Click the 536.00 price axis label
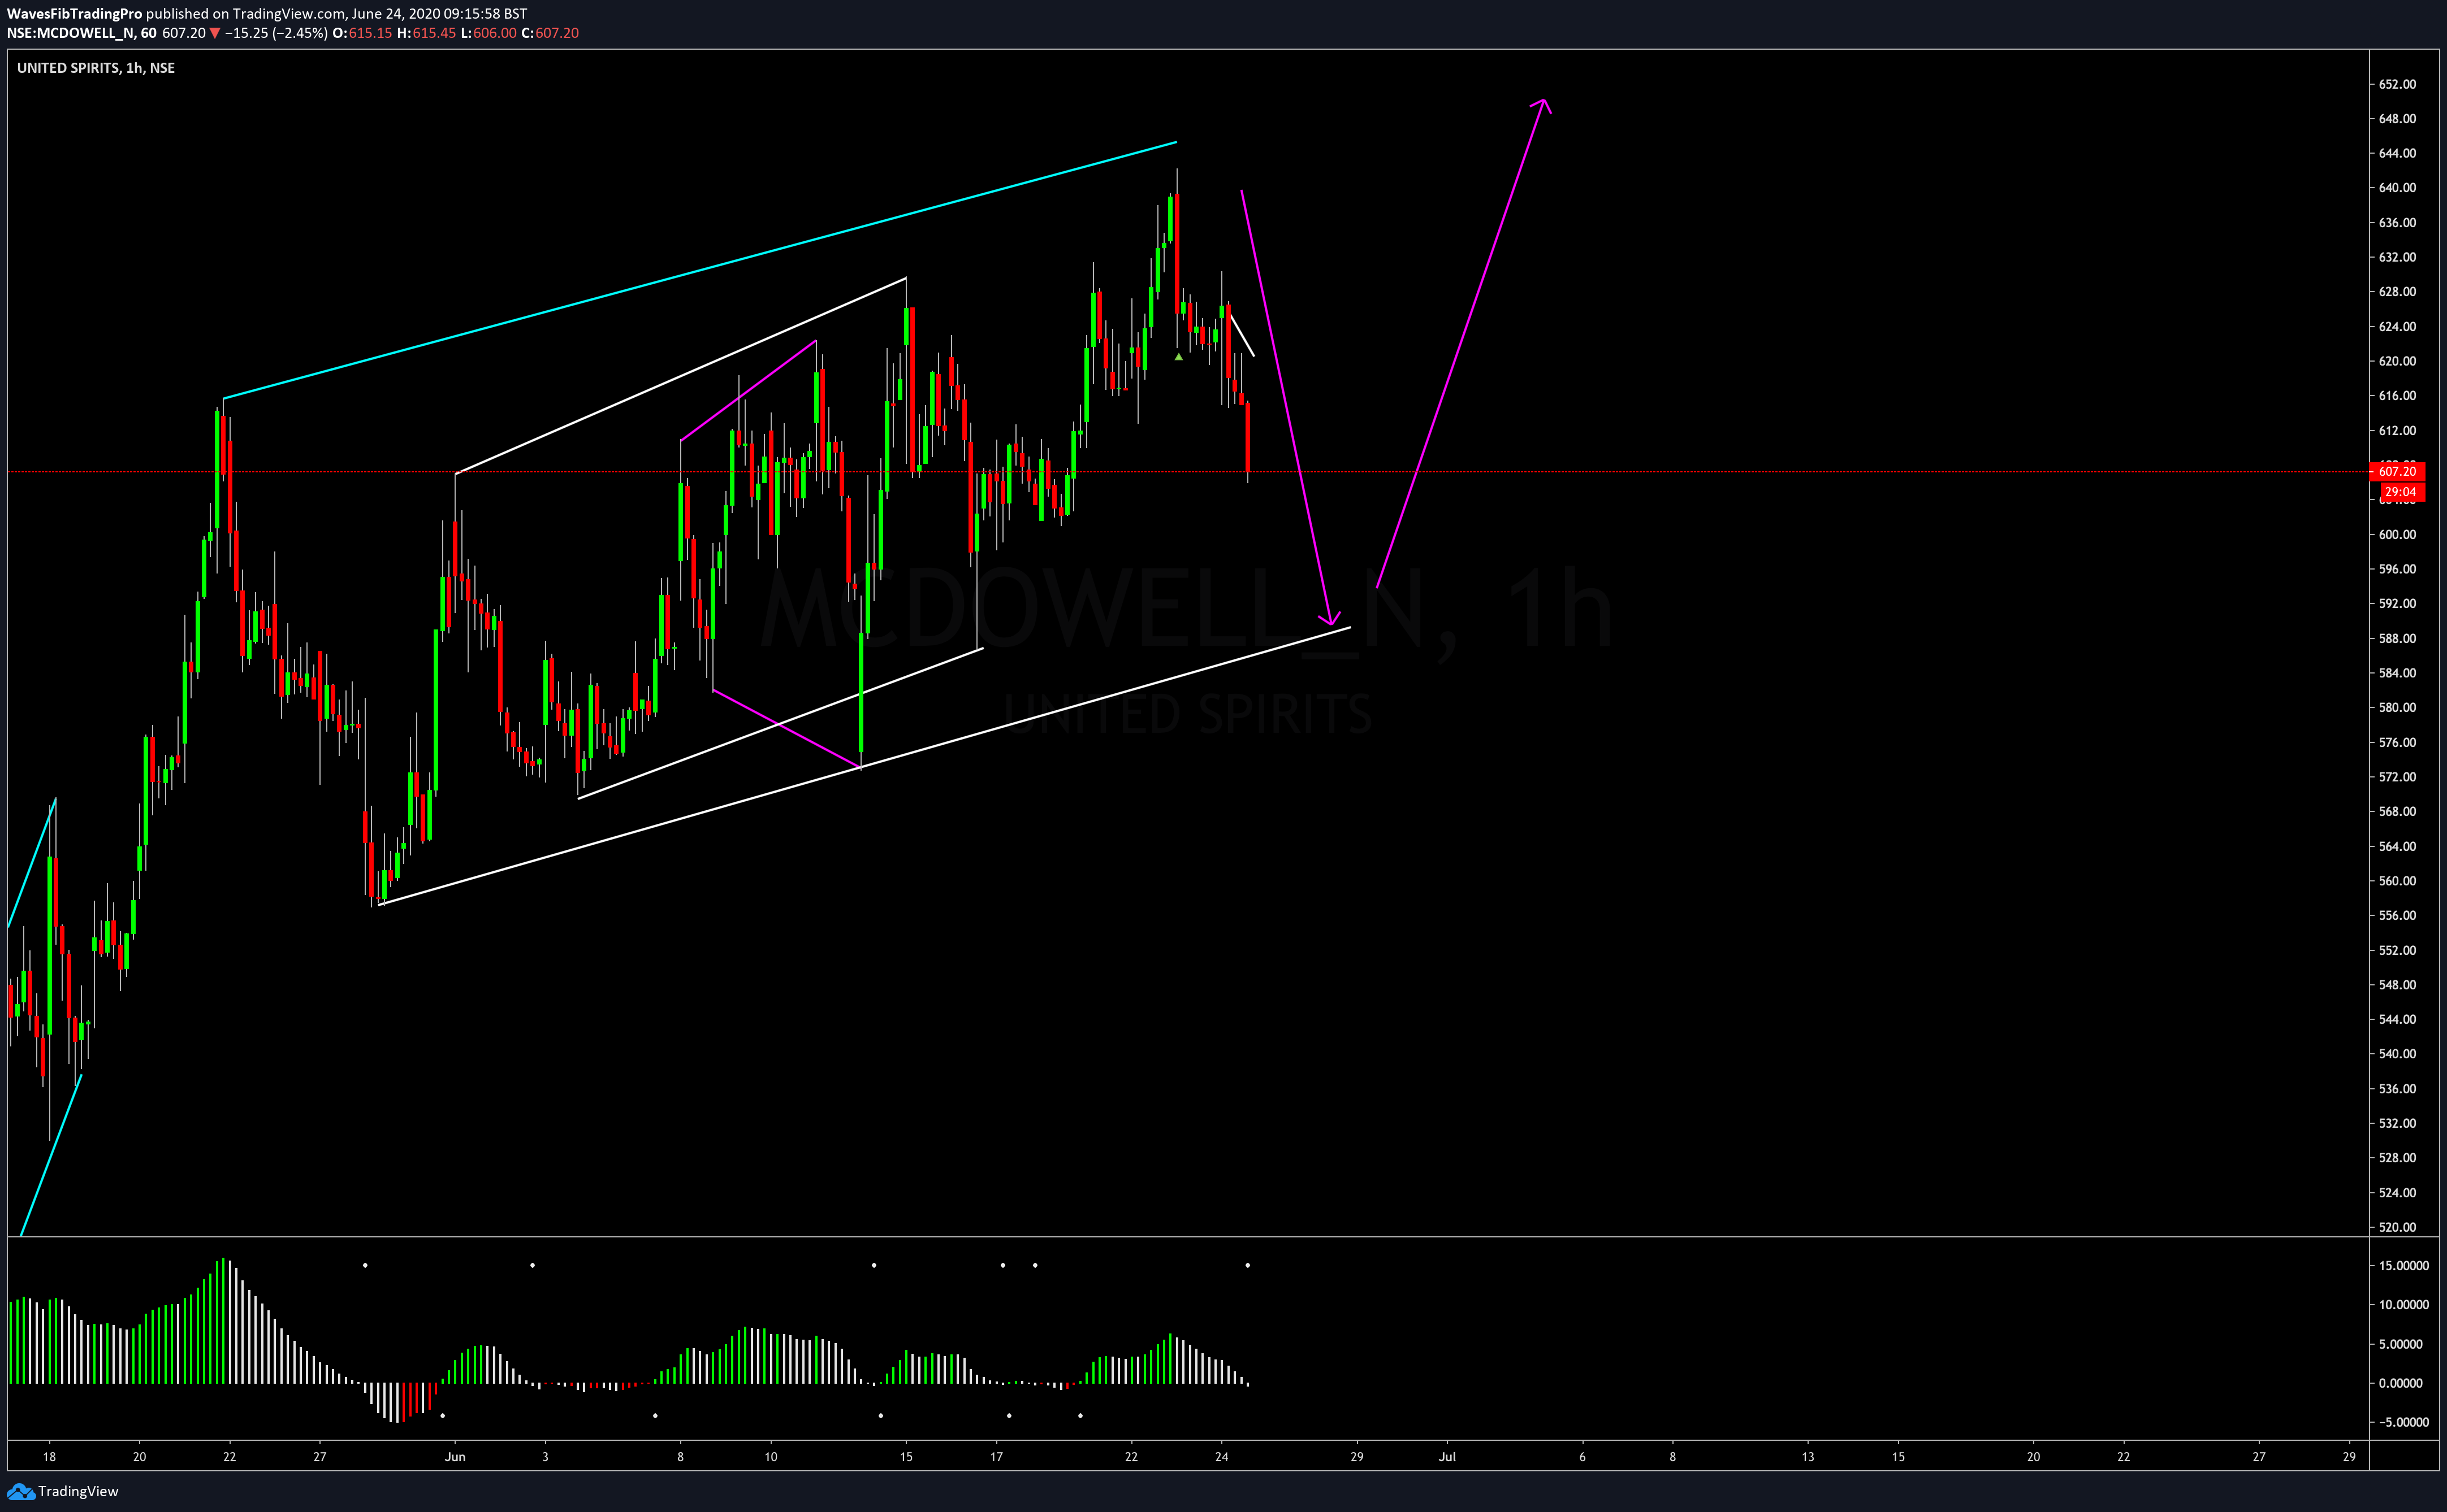This screenshot has width=2447, height=1512. [2397, 1089]
